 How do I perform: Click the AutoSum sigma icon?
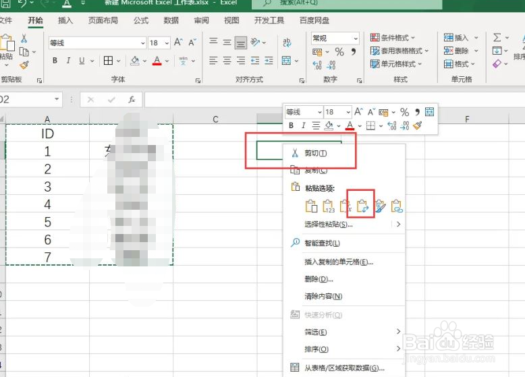click(497, 38)
